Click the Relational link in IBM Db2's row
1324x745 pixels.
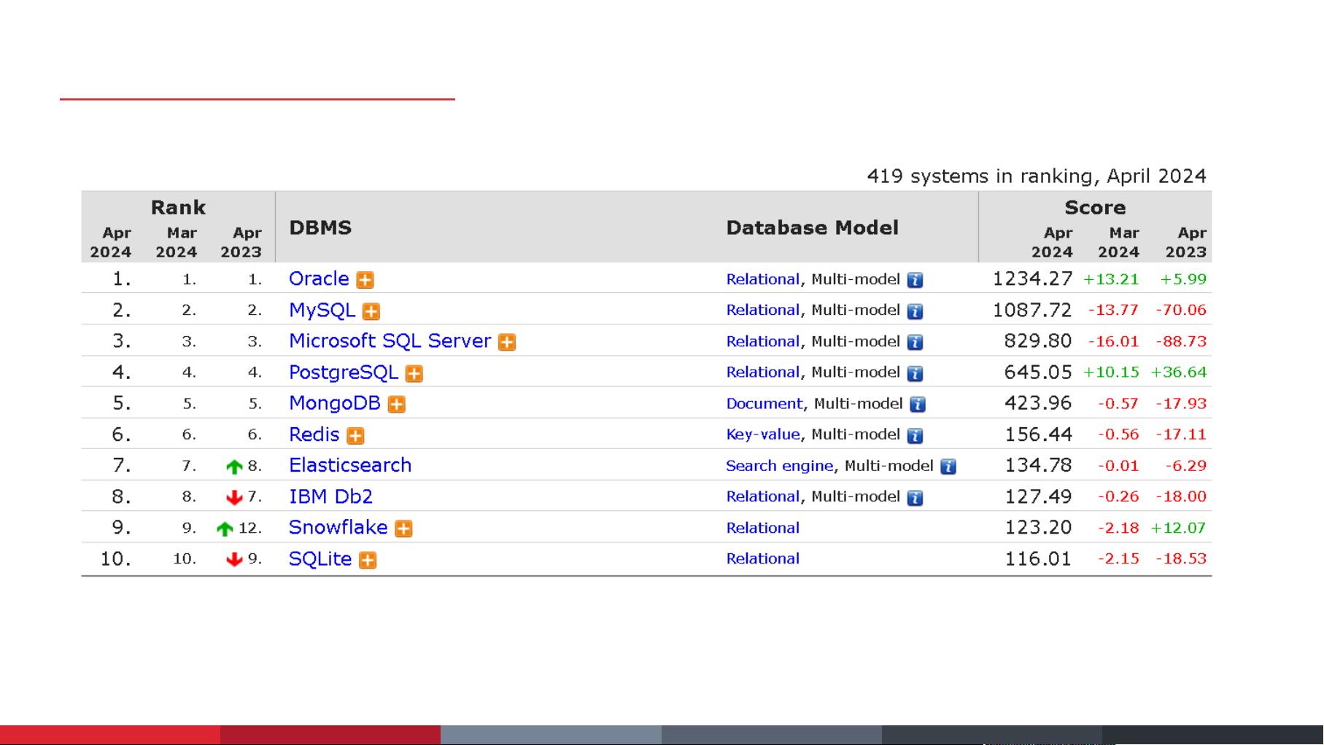[x=762, y=496]
